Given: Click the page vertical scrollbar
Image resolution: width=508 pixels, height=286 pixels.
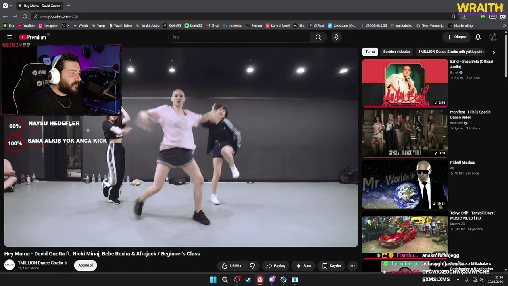Looking at the screenshot, I should (506, 56).
